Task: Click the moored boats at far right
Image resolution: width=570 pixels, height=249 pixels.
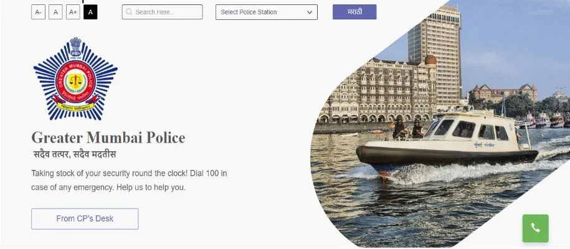Action: [x=548, y=118]
